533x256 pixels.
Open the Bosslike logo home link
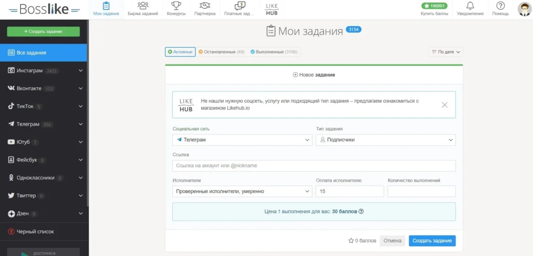tap(44, 9)
